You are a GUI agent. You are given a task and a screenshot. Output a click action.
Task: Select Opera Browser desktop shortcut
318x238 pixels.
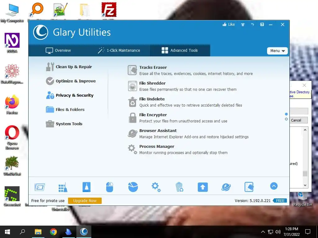coord(12,137)
